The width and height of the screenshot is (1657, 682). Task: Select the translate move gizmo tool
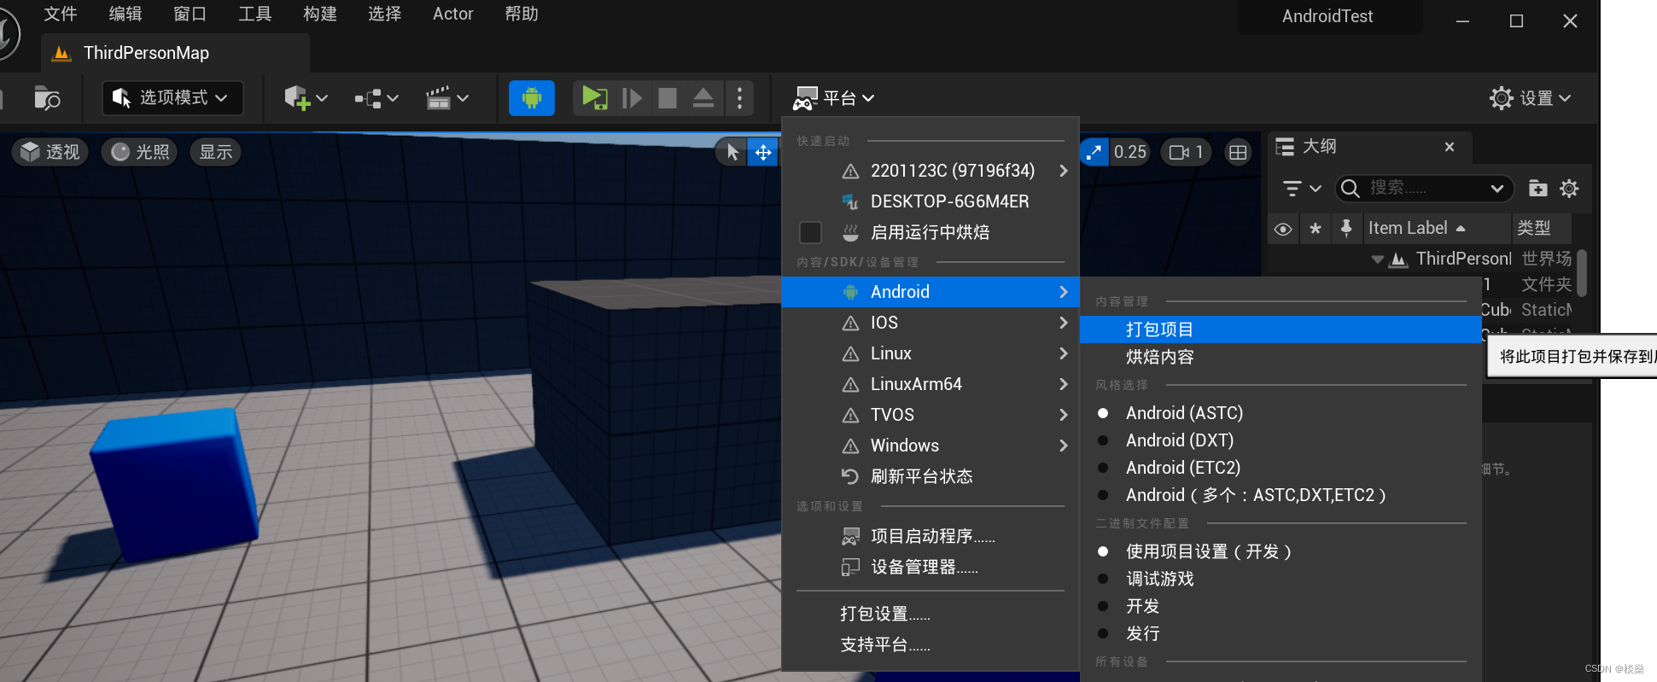pyautogui.click(x=763, y=152)
